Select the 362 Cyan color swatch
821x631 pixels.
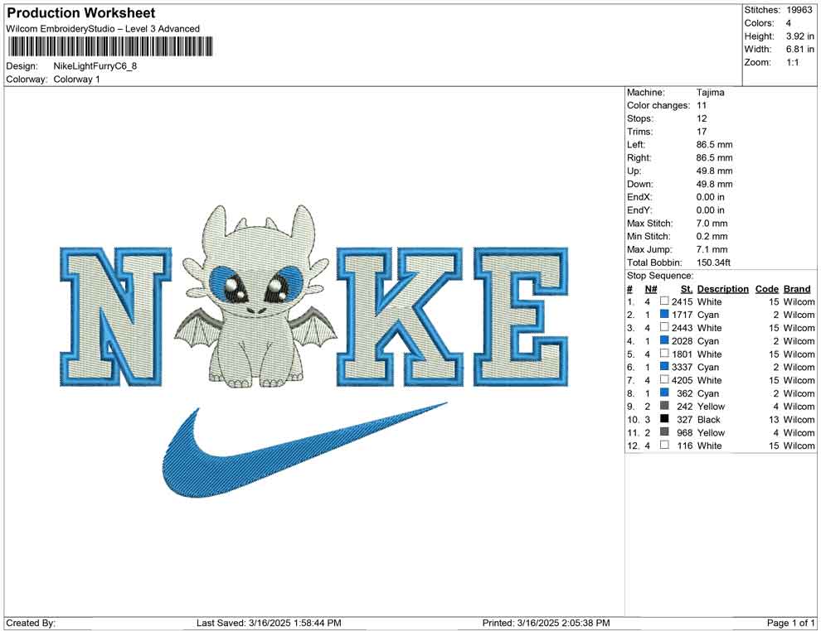pyautogui.click(x=664, y=393)
